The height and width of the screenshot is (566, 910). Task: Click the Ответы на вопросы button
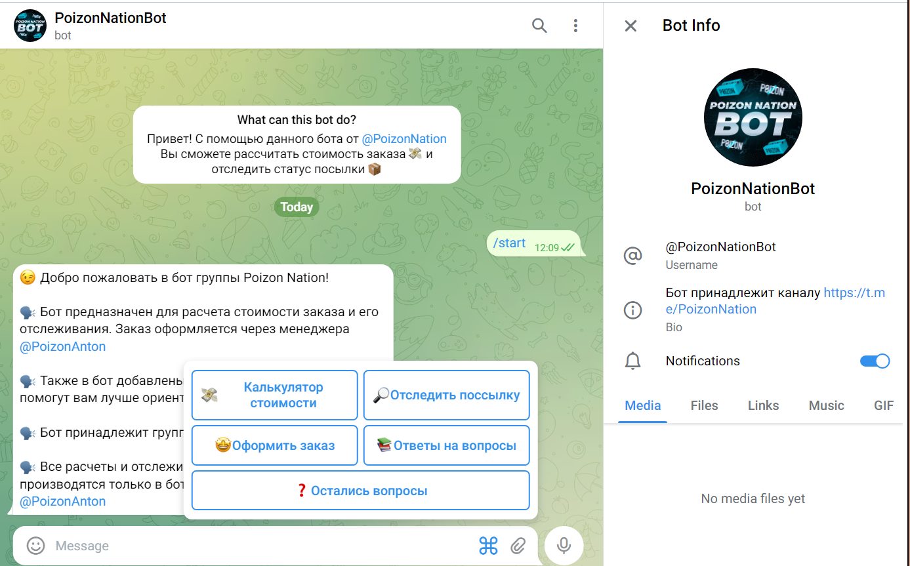[447, 446]
